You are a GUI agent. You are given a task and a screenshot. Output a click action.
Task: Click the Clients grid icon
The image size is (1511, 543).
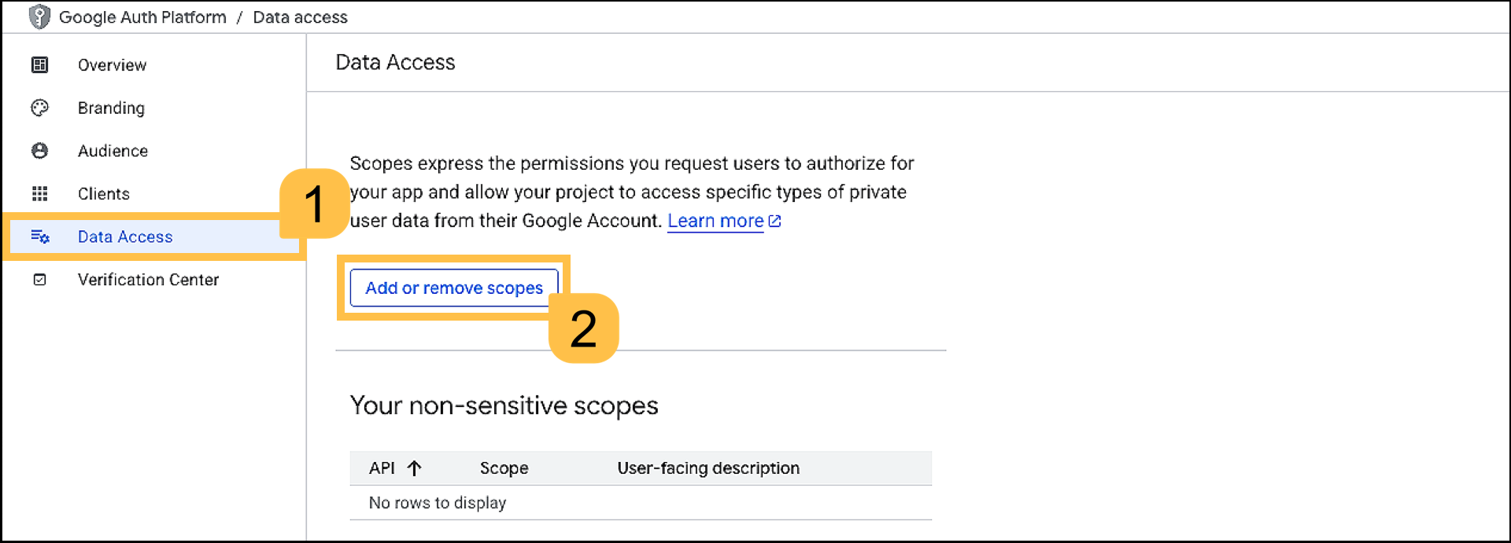[39, 193]
